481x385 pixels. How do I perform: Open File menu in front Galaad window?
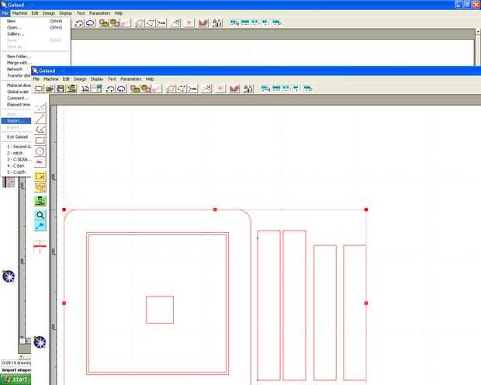tap(36, 79)
